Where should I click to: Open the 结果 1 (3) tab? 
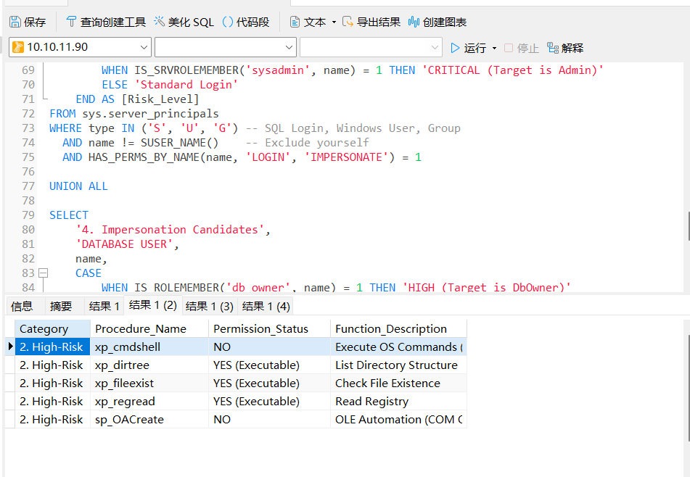pyautogui.click(x=209, y=306)
